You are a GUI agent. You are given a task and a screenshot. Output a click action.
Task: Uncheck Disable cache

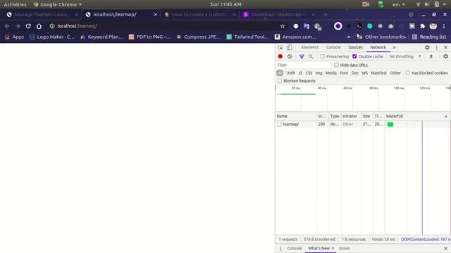tap(354, 56)
